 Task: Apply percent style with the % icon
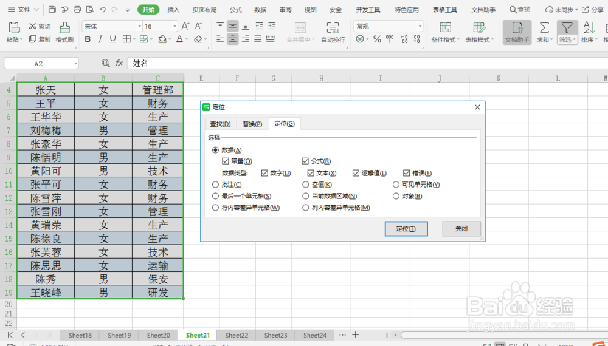(x=377, y=39)
